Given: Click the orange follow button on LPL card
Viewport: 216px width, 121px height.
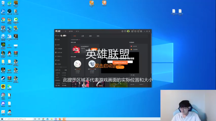Looking at the screenshot, I should tap(94, 49).
